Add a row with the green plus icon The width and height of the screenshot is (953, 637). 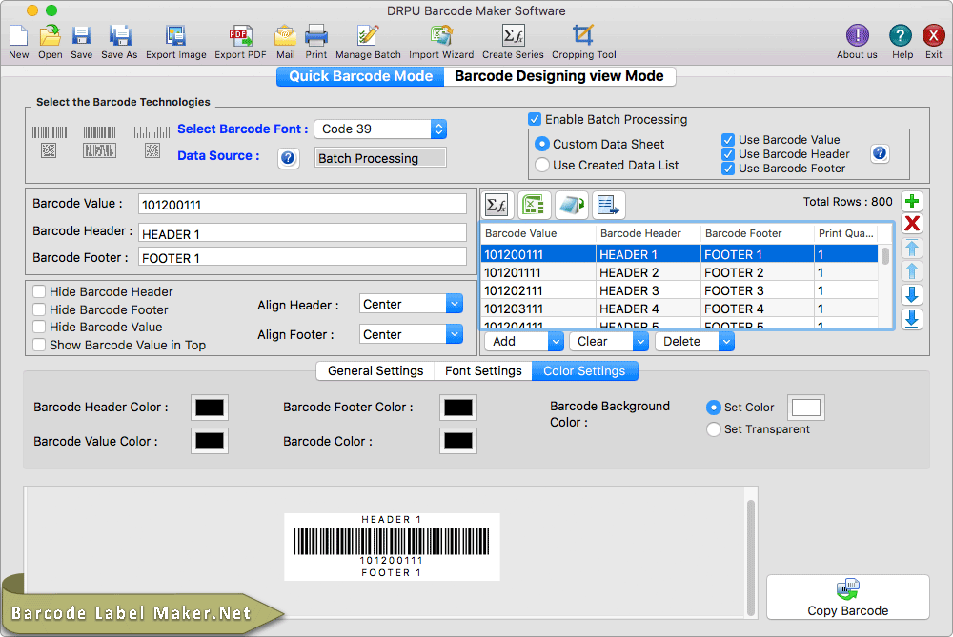click(912, 201)
